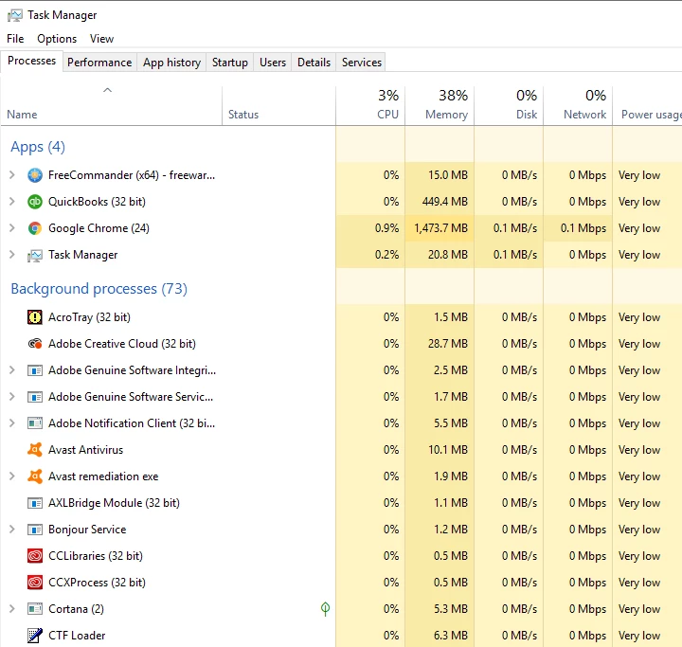Switch to the Details tab
The height and width of the screenshot is (647, 682).
tap(314, 63)
